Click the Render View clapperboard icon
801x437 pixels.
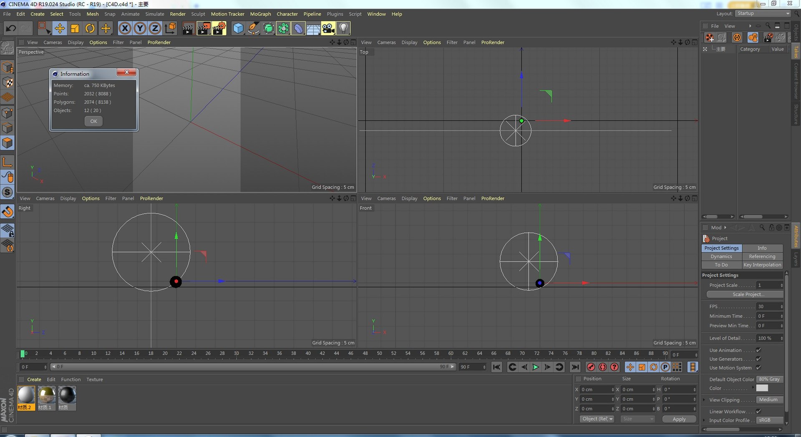pyautogui.click(x=188, y=28)
